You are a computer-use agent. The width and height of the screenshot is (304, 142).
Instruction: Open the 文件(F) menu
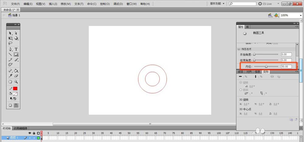[16, 4]
